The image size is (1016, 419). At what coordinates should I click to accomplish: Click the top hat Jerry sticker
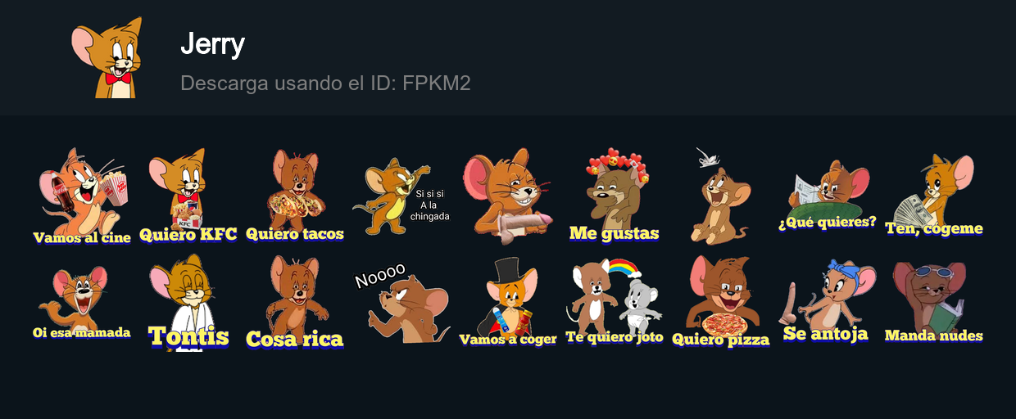(508, 303)
